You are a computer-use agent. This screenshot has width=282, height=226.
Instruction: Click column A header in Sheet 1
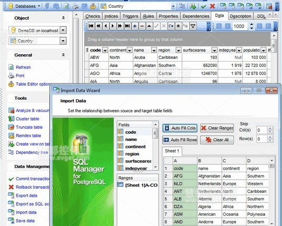coord(185,161)
